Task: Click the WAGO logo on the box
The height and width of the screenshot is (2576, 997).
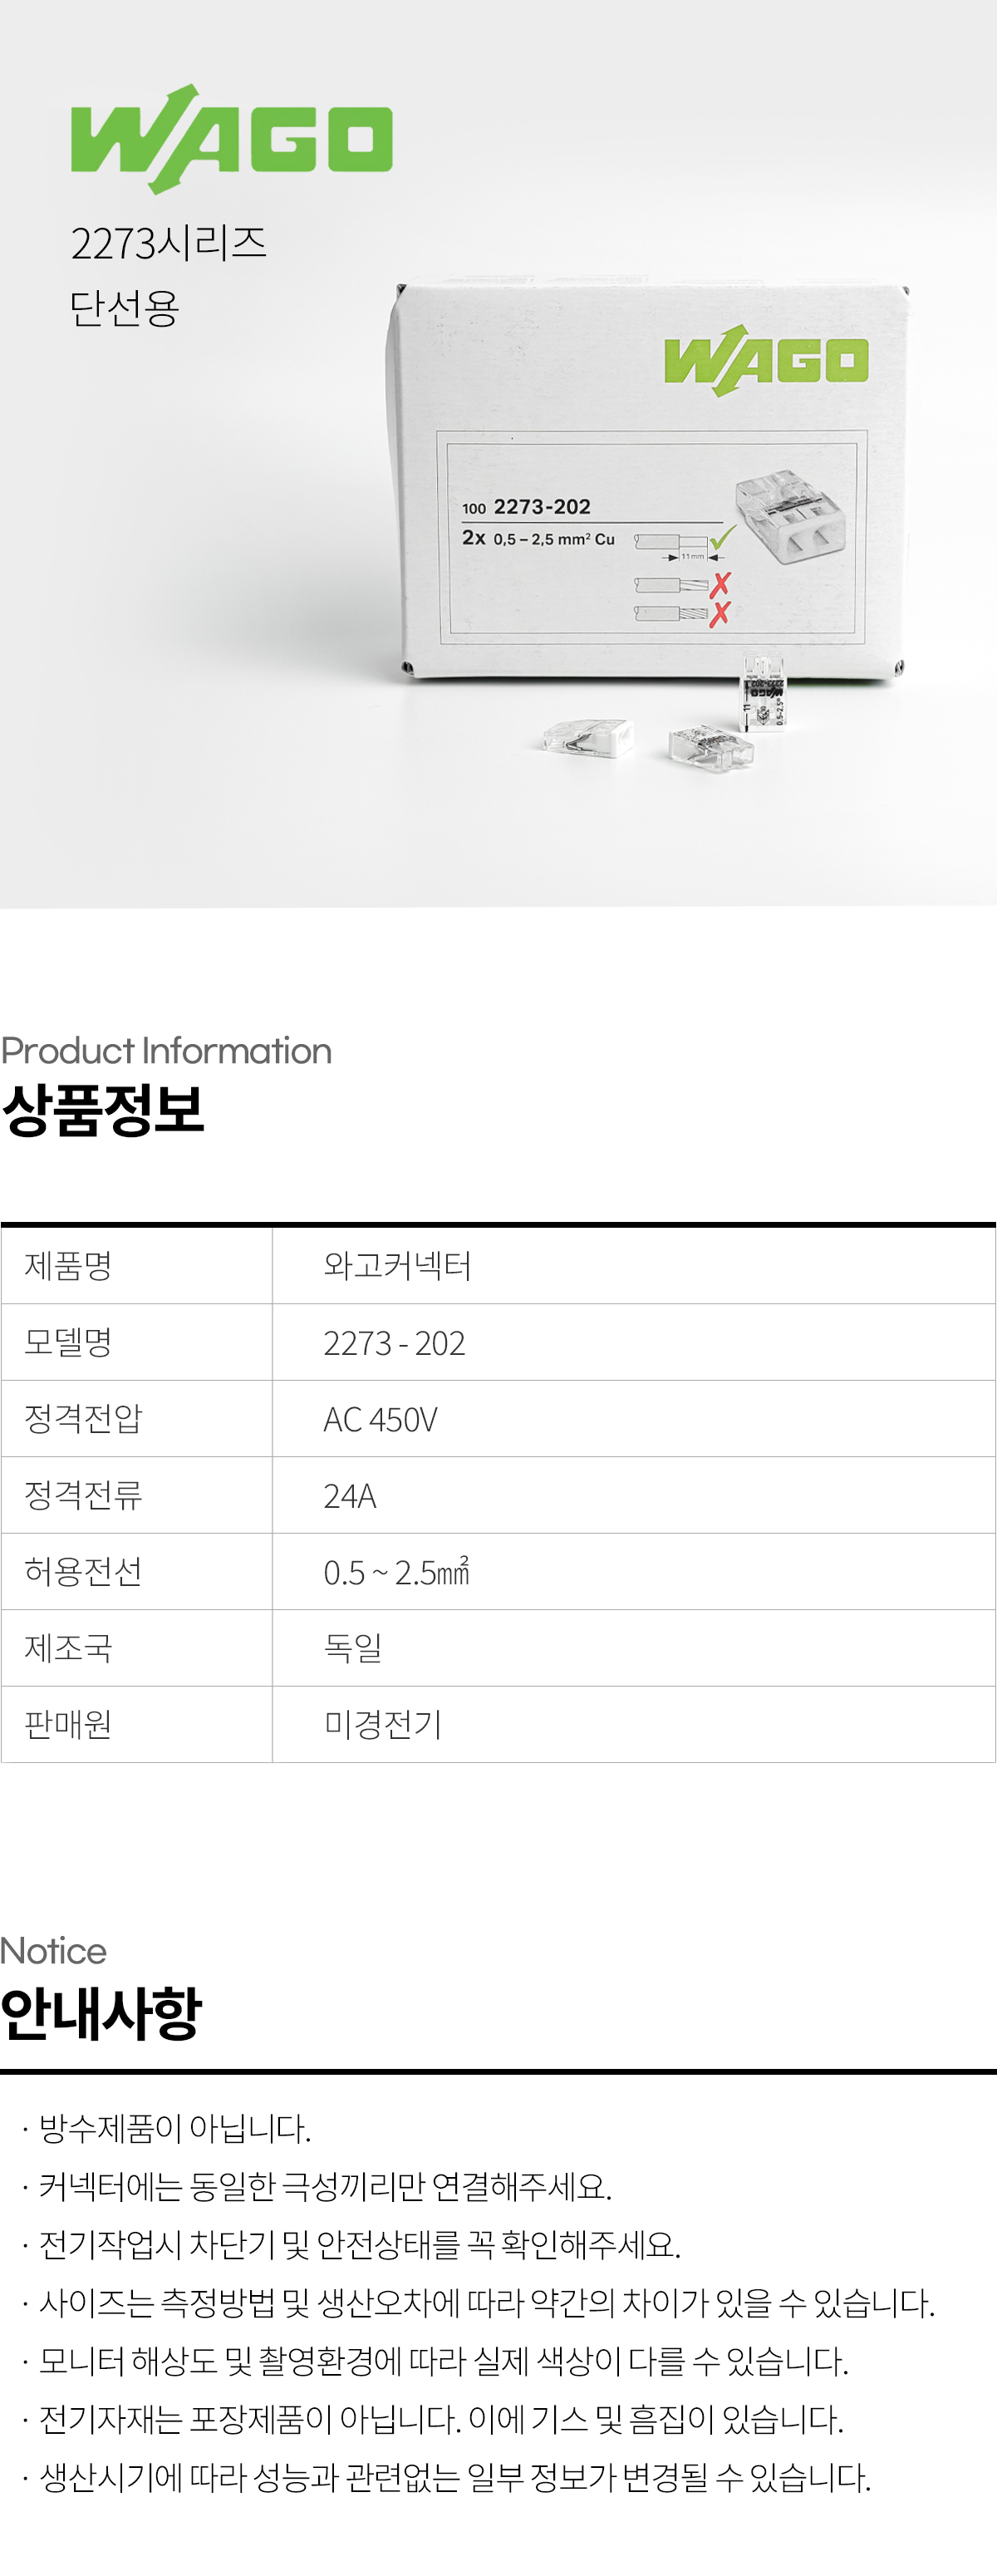Action: click(x=766, y=361)
